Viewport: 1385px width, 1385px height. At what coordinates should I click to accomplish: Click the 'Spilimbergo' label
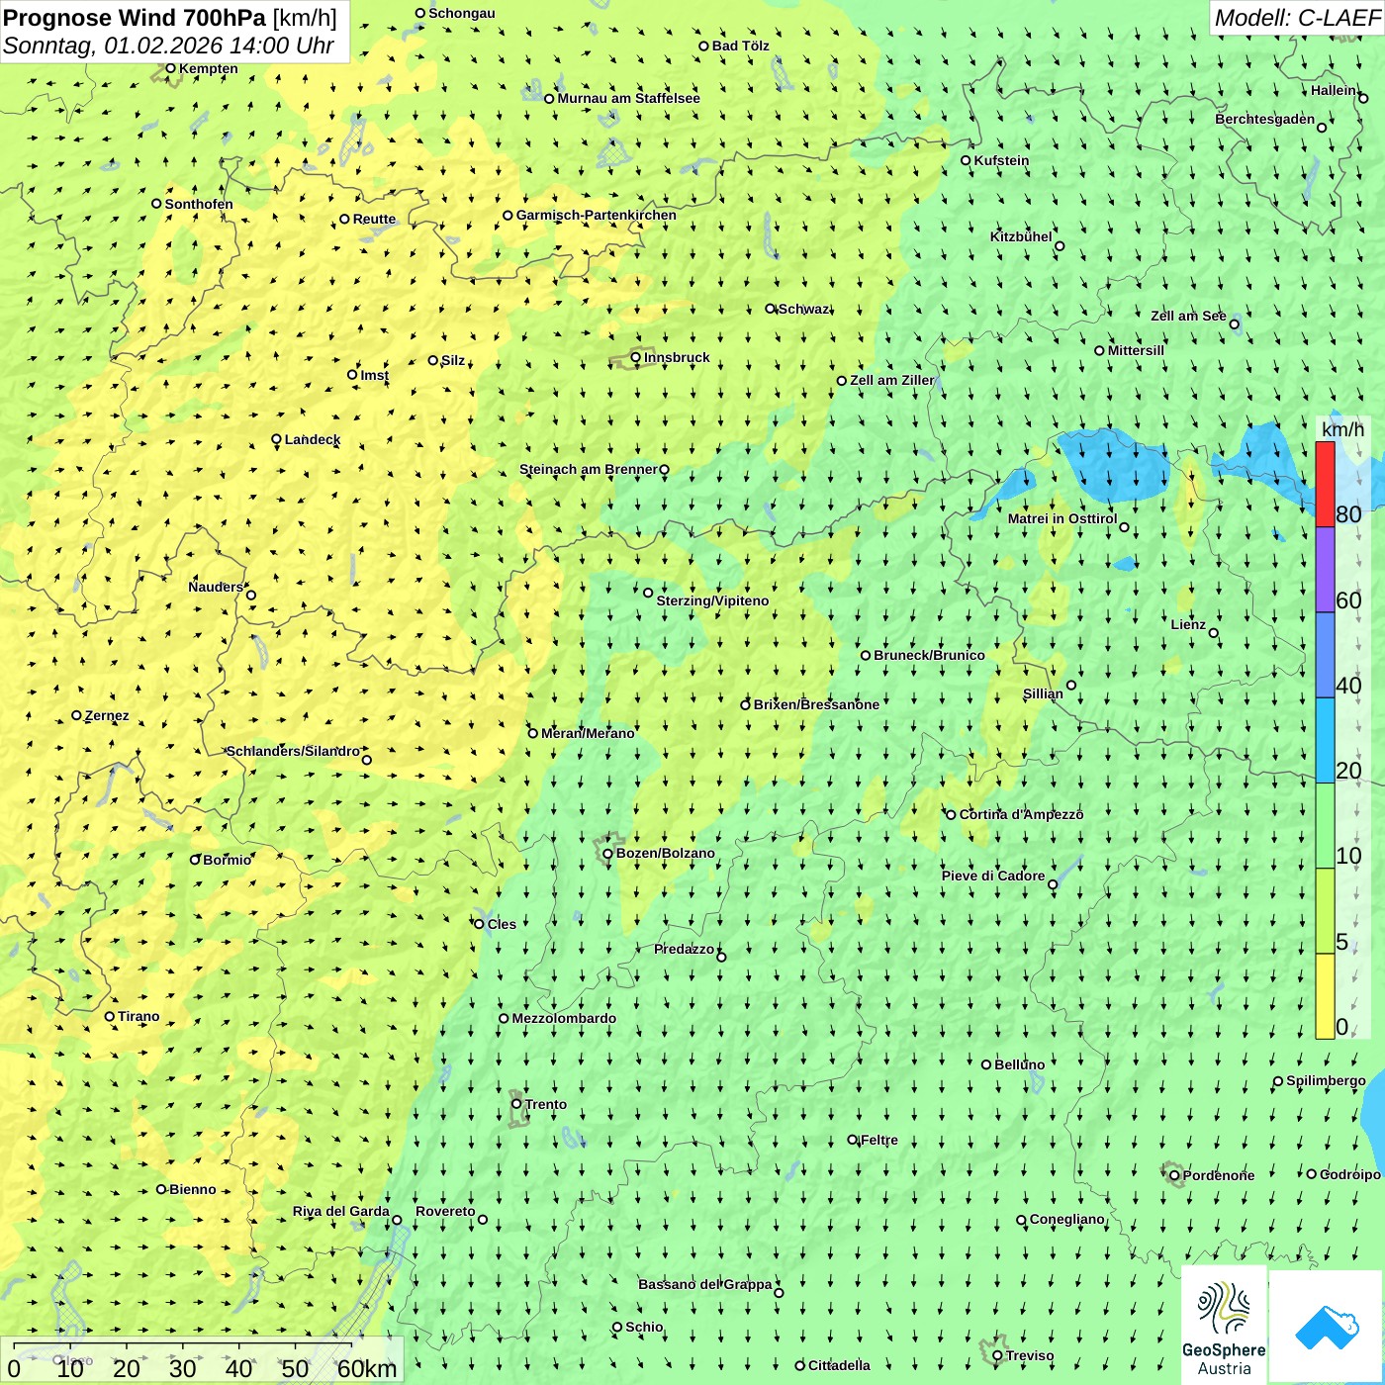(x=1326, y=1080)
